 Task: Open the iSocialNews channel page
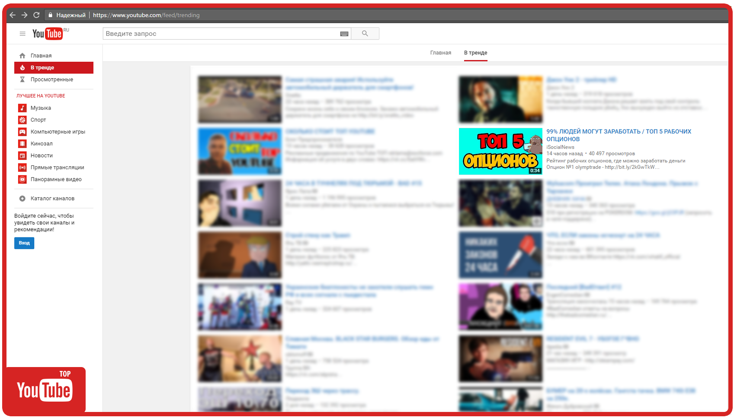point(560,146)
